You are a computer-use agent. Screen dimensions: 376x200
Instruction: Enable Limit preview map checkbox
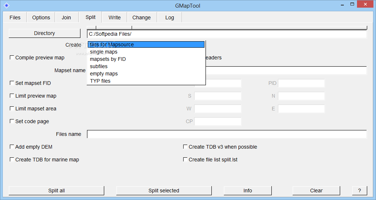pos(12,96)
